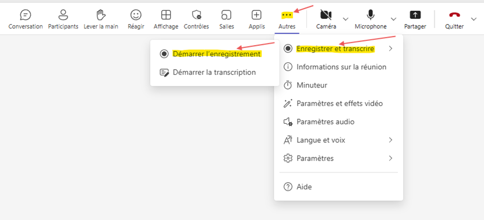Expand the Langue et voix submenu
The height and width of the screenshot is (220, 484).
tap(339, 140)
